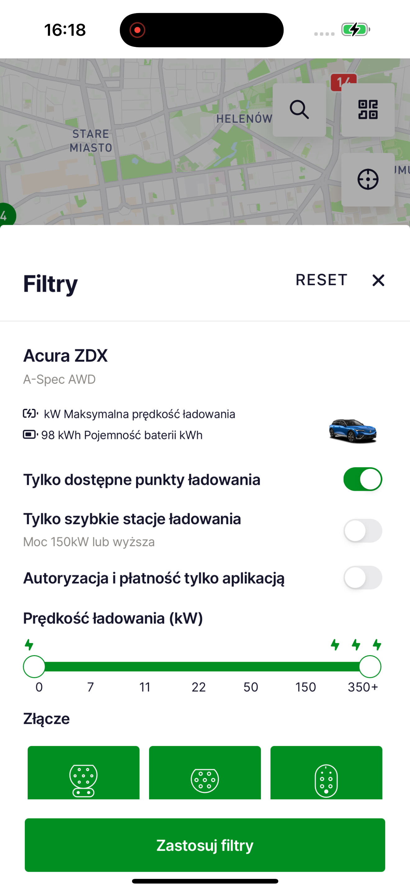Tap the QR code scanner icon

click(368, 110)
